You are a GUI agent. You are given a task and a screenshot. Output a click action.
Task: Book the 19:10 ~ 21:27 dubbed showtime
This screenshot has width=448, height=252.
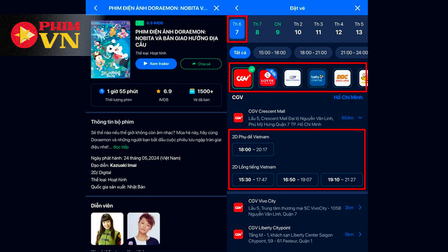tap(342, 180)
